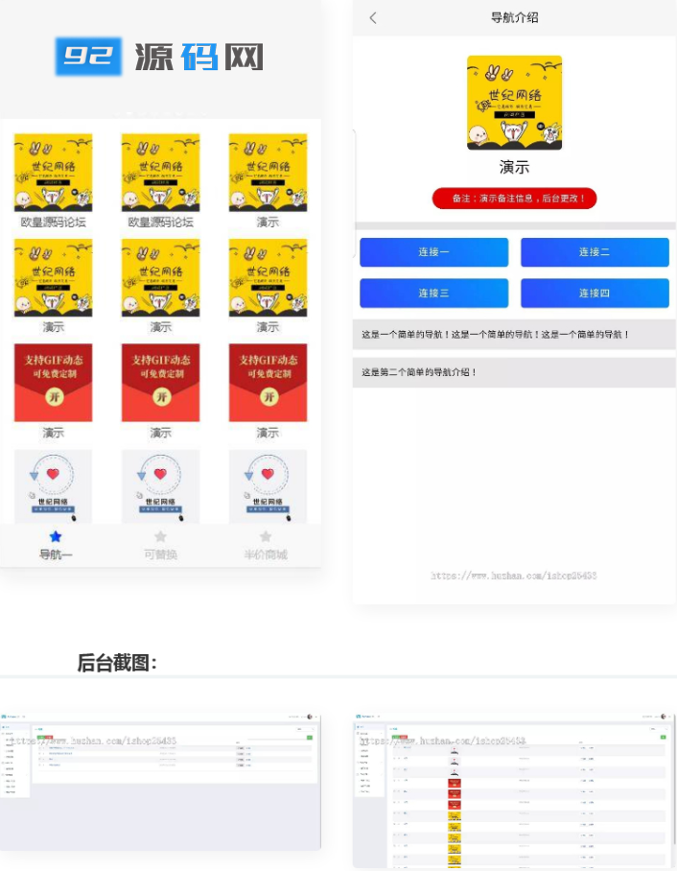Open the first 欧皇源码论坛 tile icon
The height and width of the screenshot is (871, 677).
tap(54, 173)
